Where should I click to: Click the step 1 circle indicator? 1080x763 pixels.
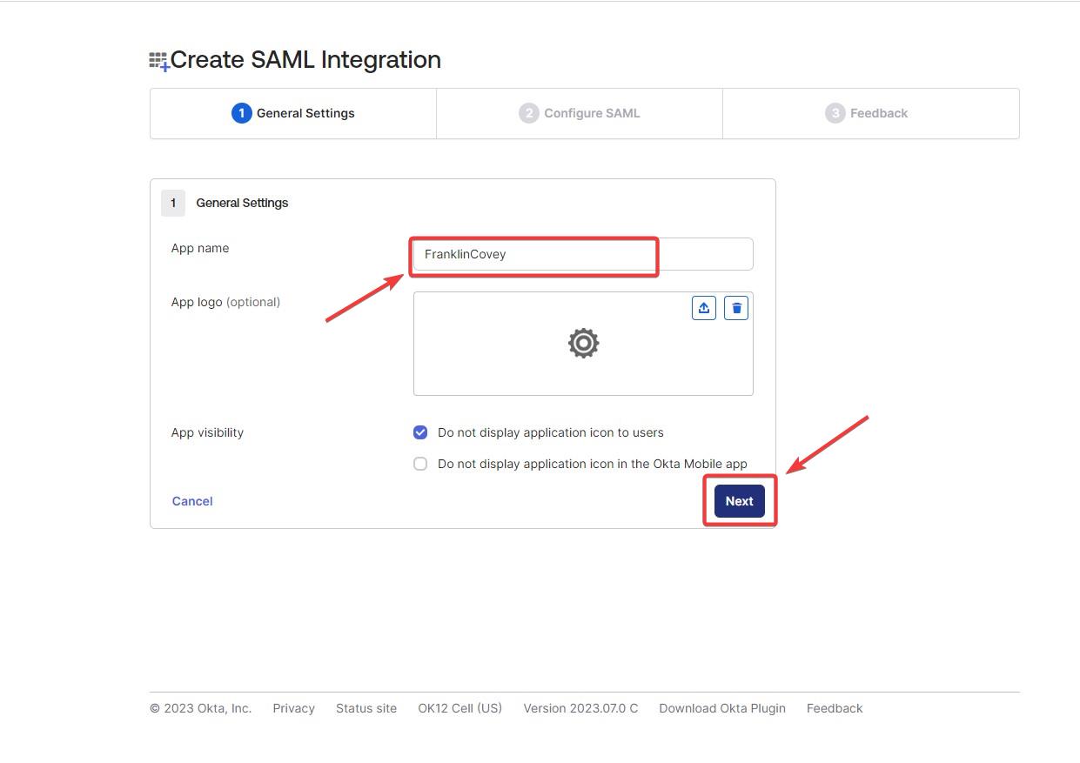241,113
